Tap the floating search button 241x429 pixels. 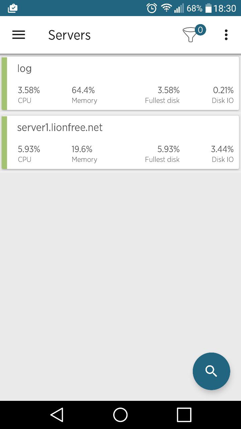[x=211, y=371]
